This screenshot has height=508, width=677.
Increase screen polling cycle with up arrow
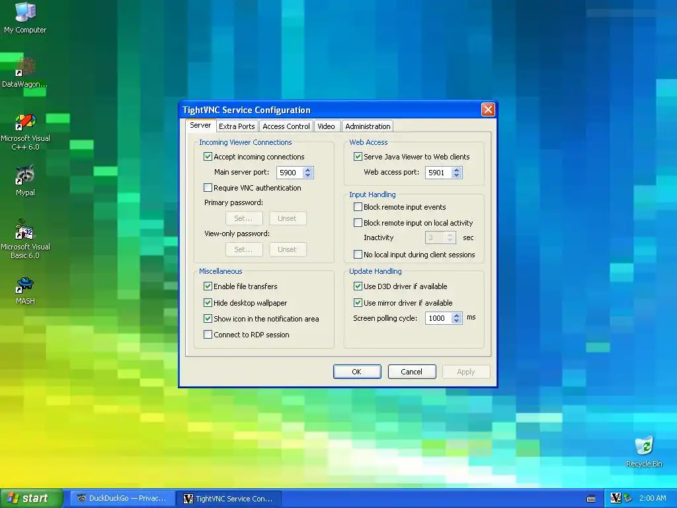pos(456,316)
